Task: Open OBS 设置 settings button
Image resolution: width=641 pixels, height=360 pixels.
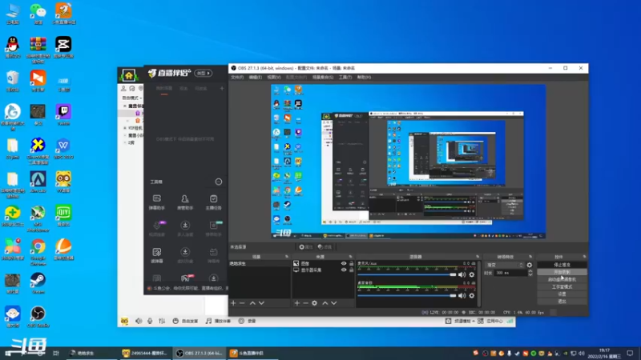Action: click(x=562, y=294)
